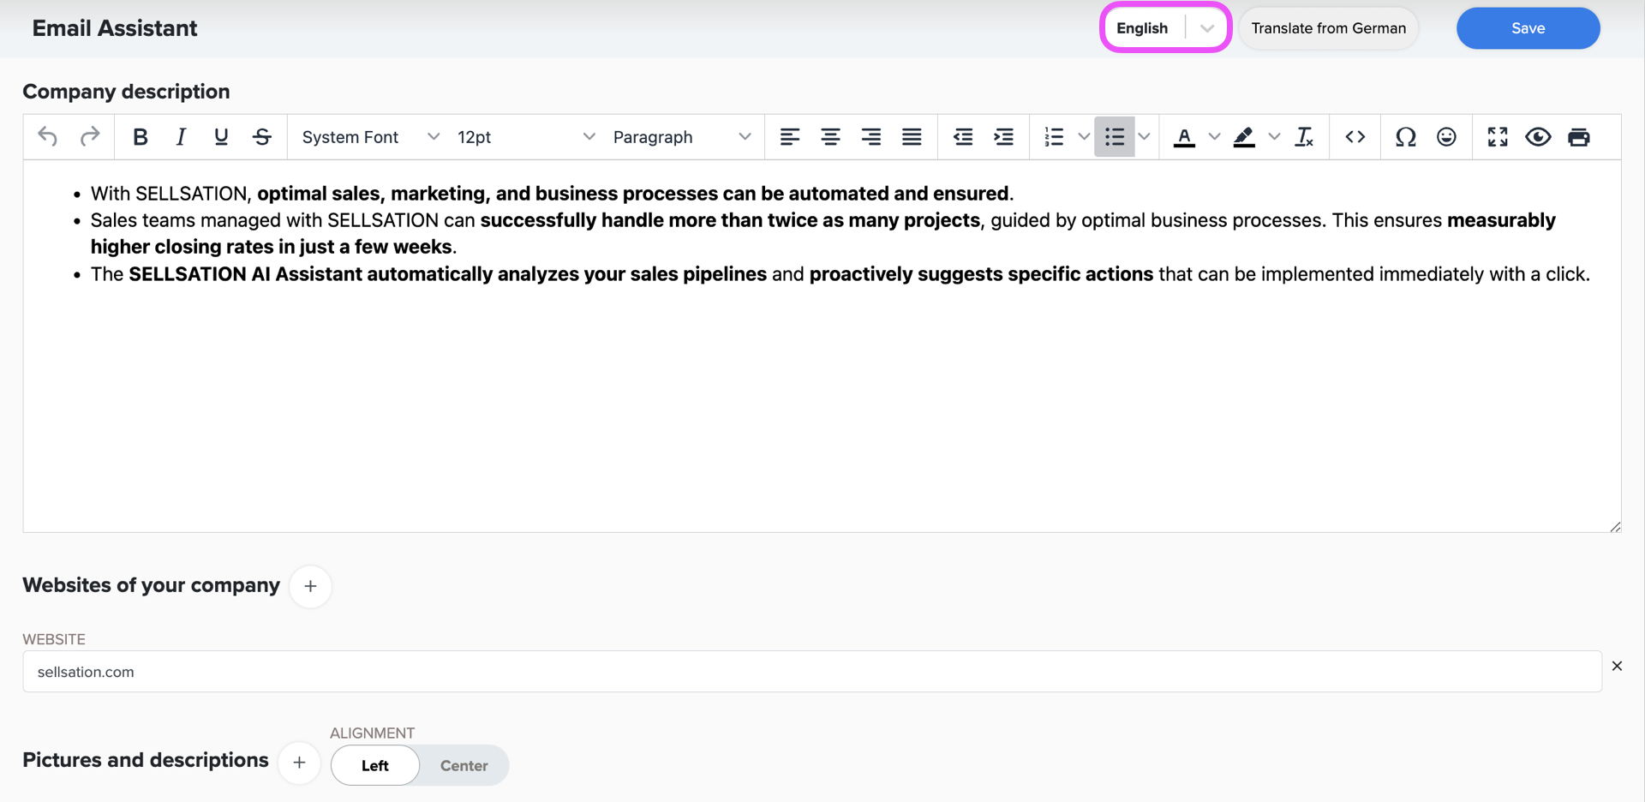The width and height of the screenshot is (1645, 802).
Task: Open the English language dropdown
Action: coord(1165,28)
